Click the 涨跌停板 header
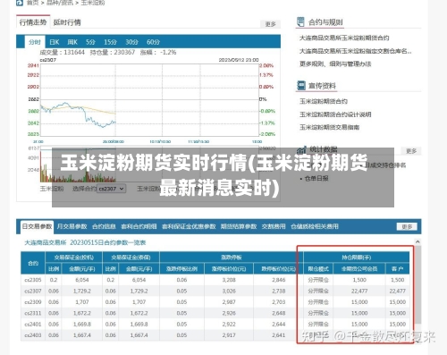The height and width of the screenshot is (355, 447). [x=232, y=258]
